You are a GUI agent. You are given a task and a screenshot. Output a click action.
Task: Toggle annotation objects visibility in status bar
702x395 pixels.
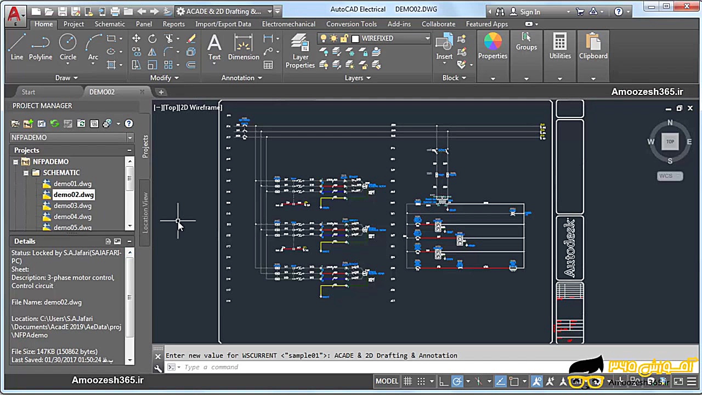point(537,381)
